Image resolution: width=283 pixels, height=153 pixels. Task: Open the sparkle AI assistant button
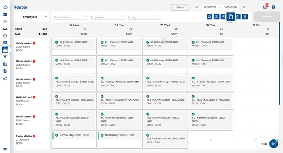click(274, 144)
